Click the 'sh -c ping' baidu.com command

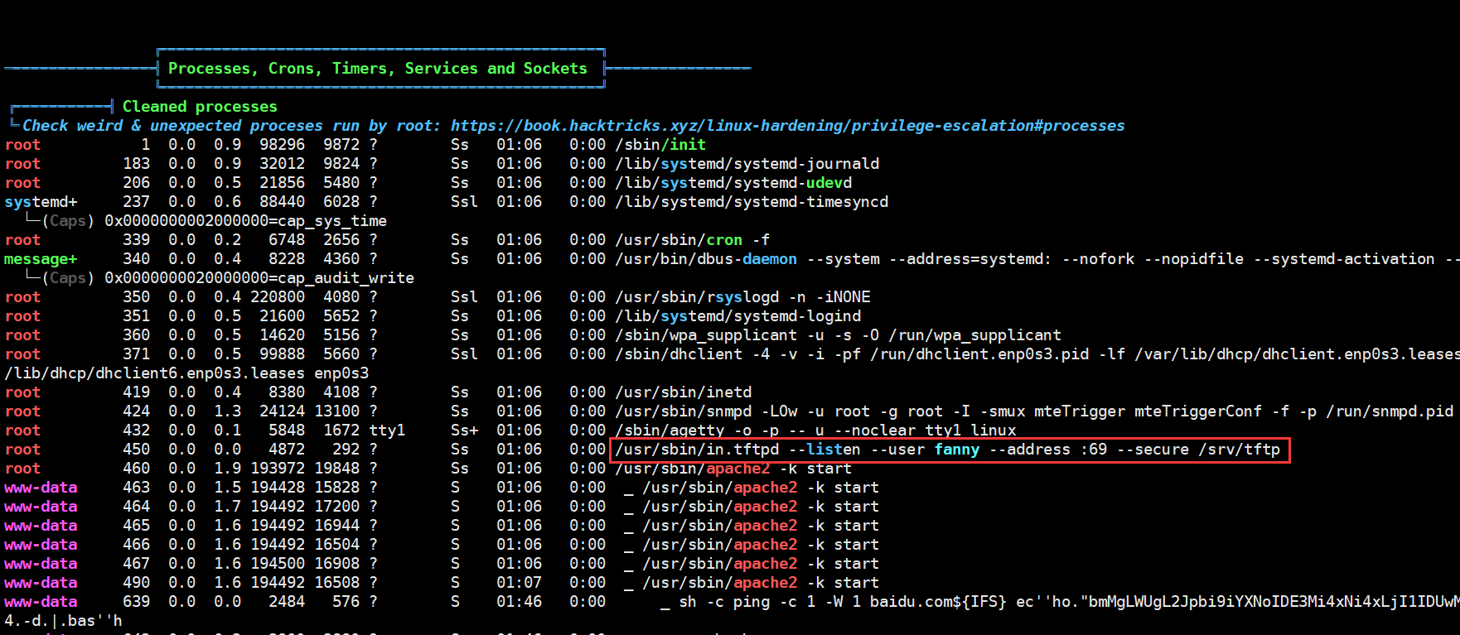pos(1069,602)
